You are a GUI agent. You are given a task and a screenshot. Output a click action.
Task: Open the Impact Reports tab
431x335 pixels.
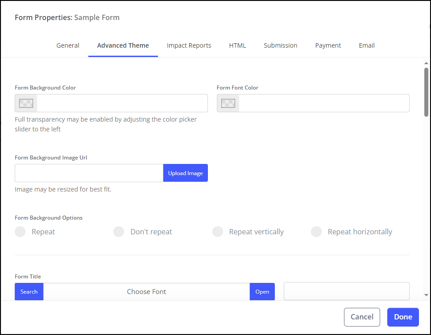tap(189, 45)
